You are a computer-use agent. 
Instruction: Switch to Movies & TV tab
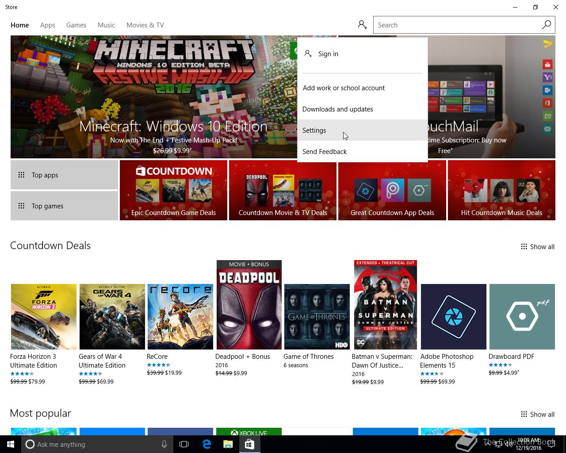pos(145,25)
